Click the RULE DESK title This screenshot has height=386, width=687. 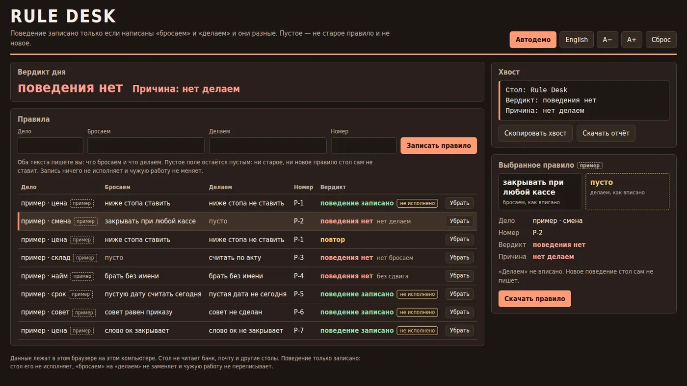[x=63, y=16]
